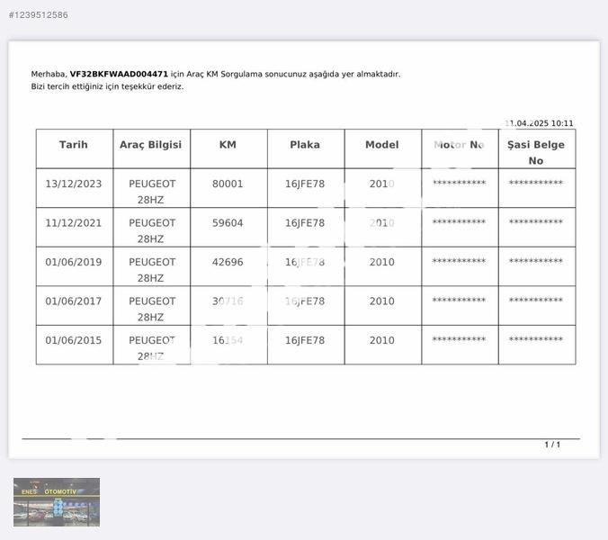Select the date 01/06/2019

pyautogui.click(x=73, y=262)
